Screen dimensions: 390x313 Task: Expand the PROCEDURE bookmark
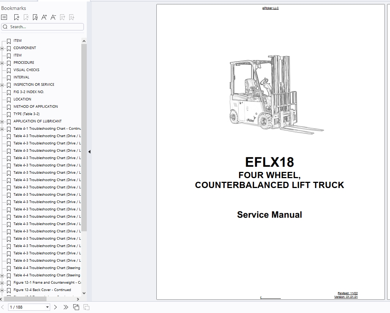coord(2,63)
